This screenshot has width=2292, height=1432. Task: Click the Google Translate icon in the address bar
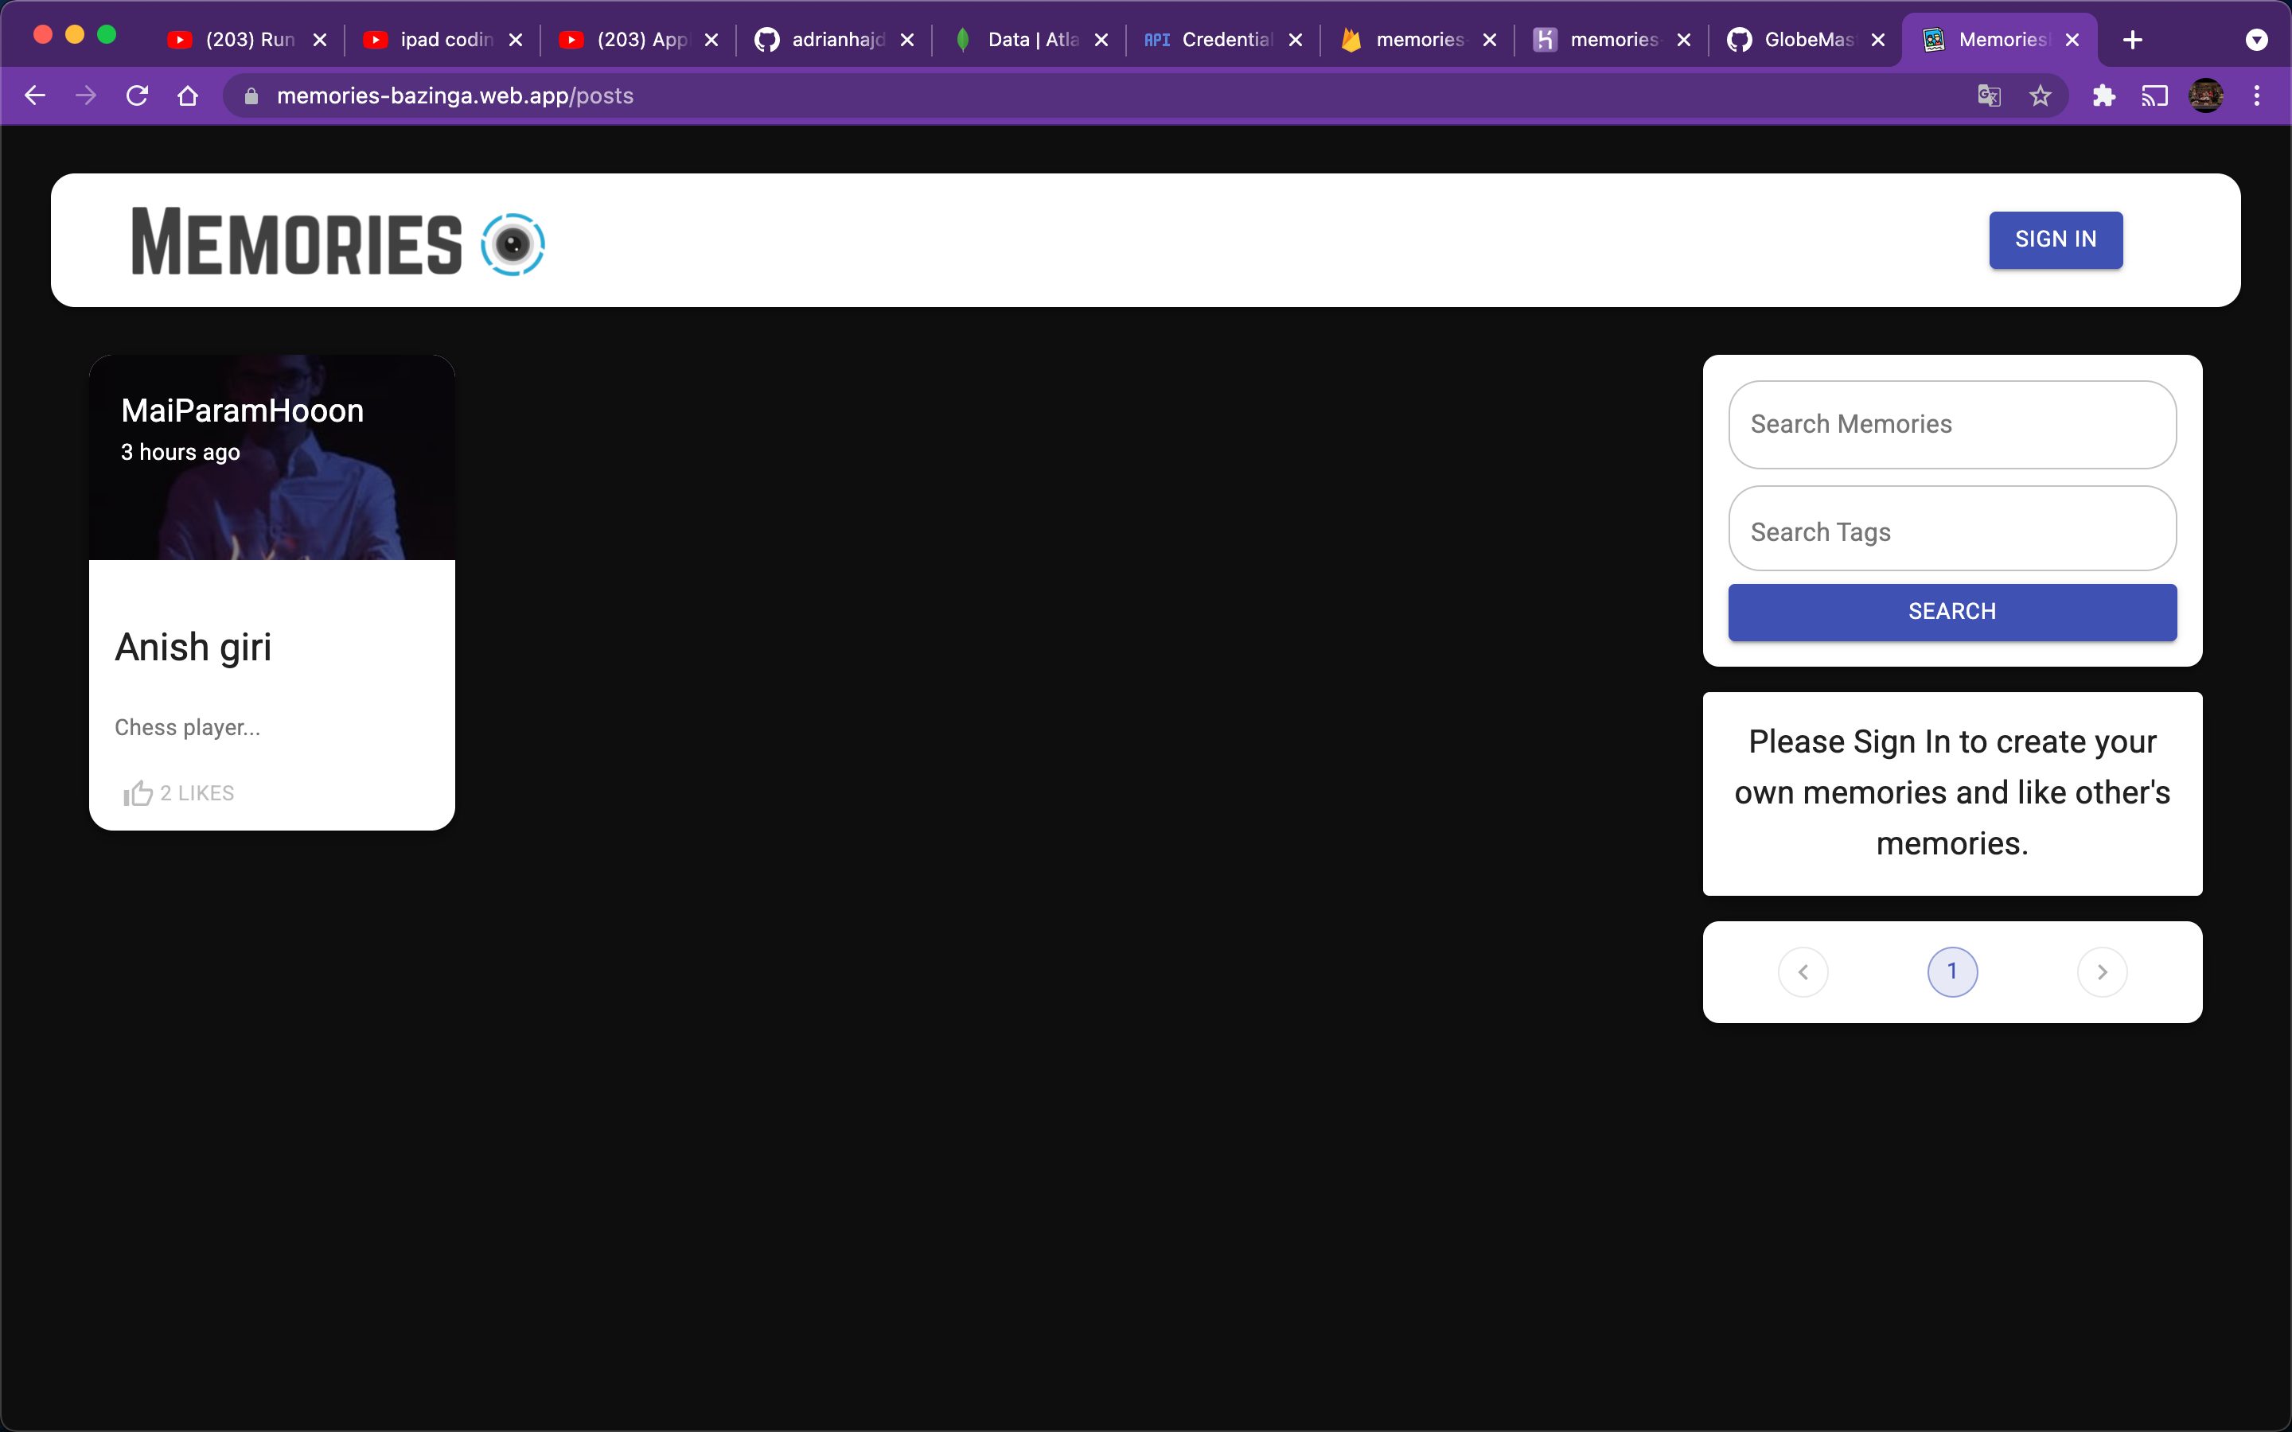[1989, 95]
